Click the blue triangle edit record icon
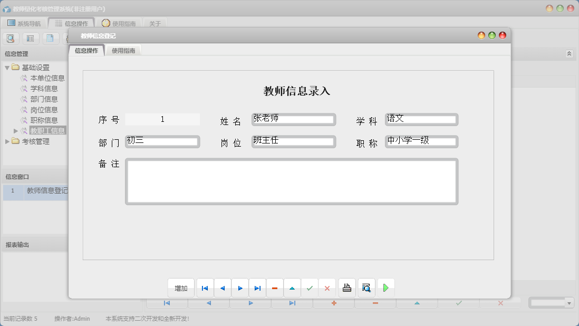The image size is (579, 326). pos(292,287)
